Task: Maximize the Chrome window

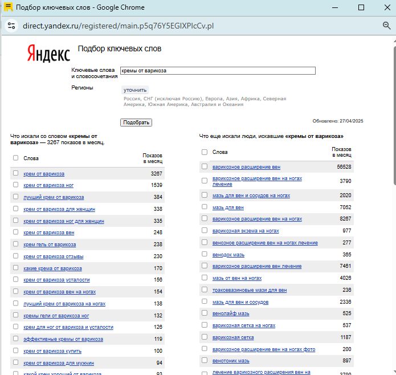Action: 361,7
